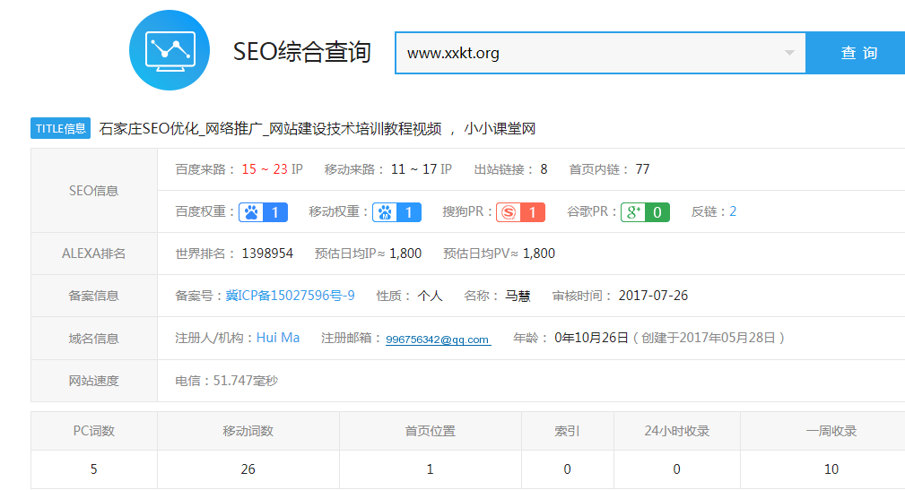Click the 备案信息 row header

pyautogui.click(x=93, y=296)
